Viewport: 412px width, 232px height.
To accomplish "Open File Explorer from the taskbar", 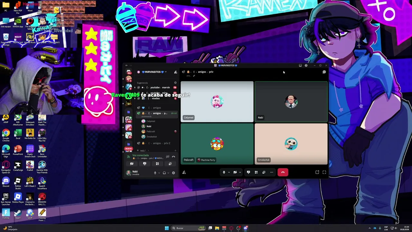I will coord(217,228).
